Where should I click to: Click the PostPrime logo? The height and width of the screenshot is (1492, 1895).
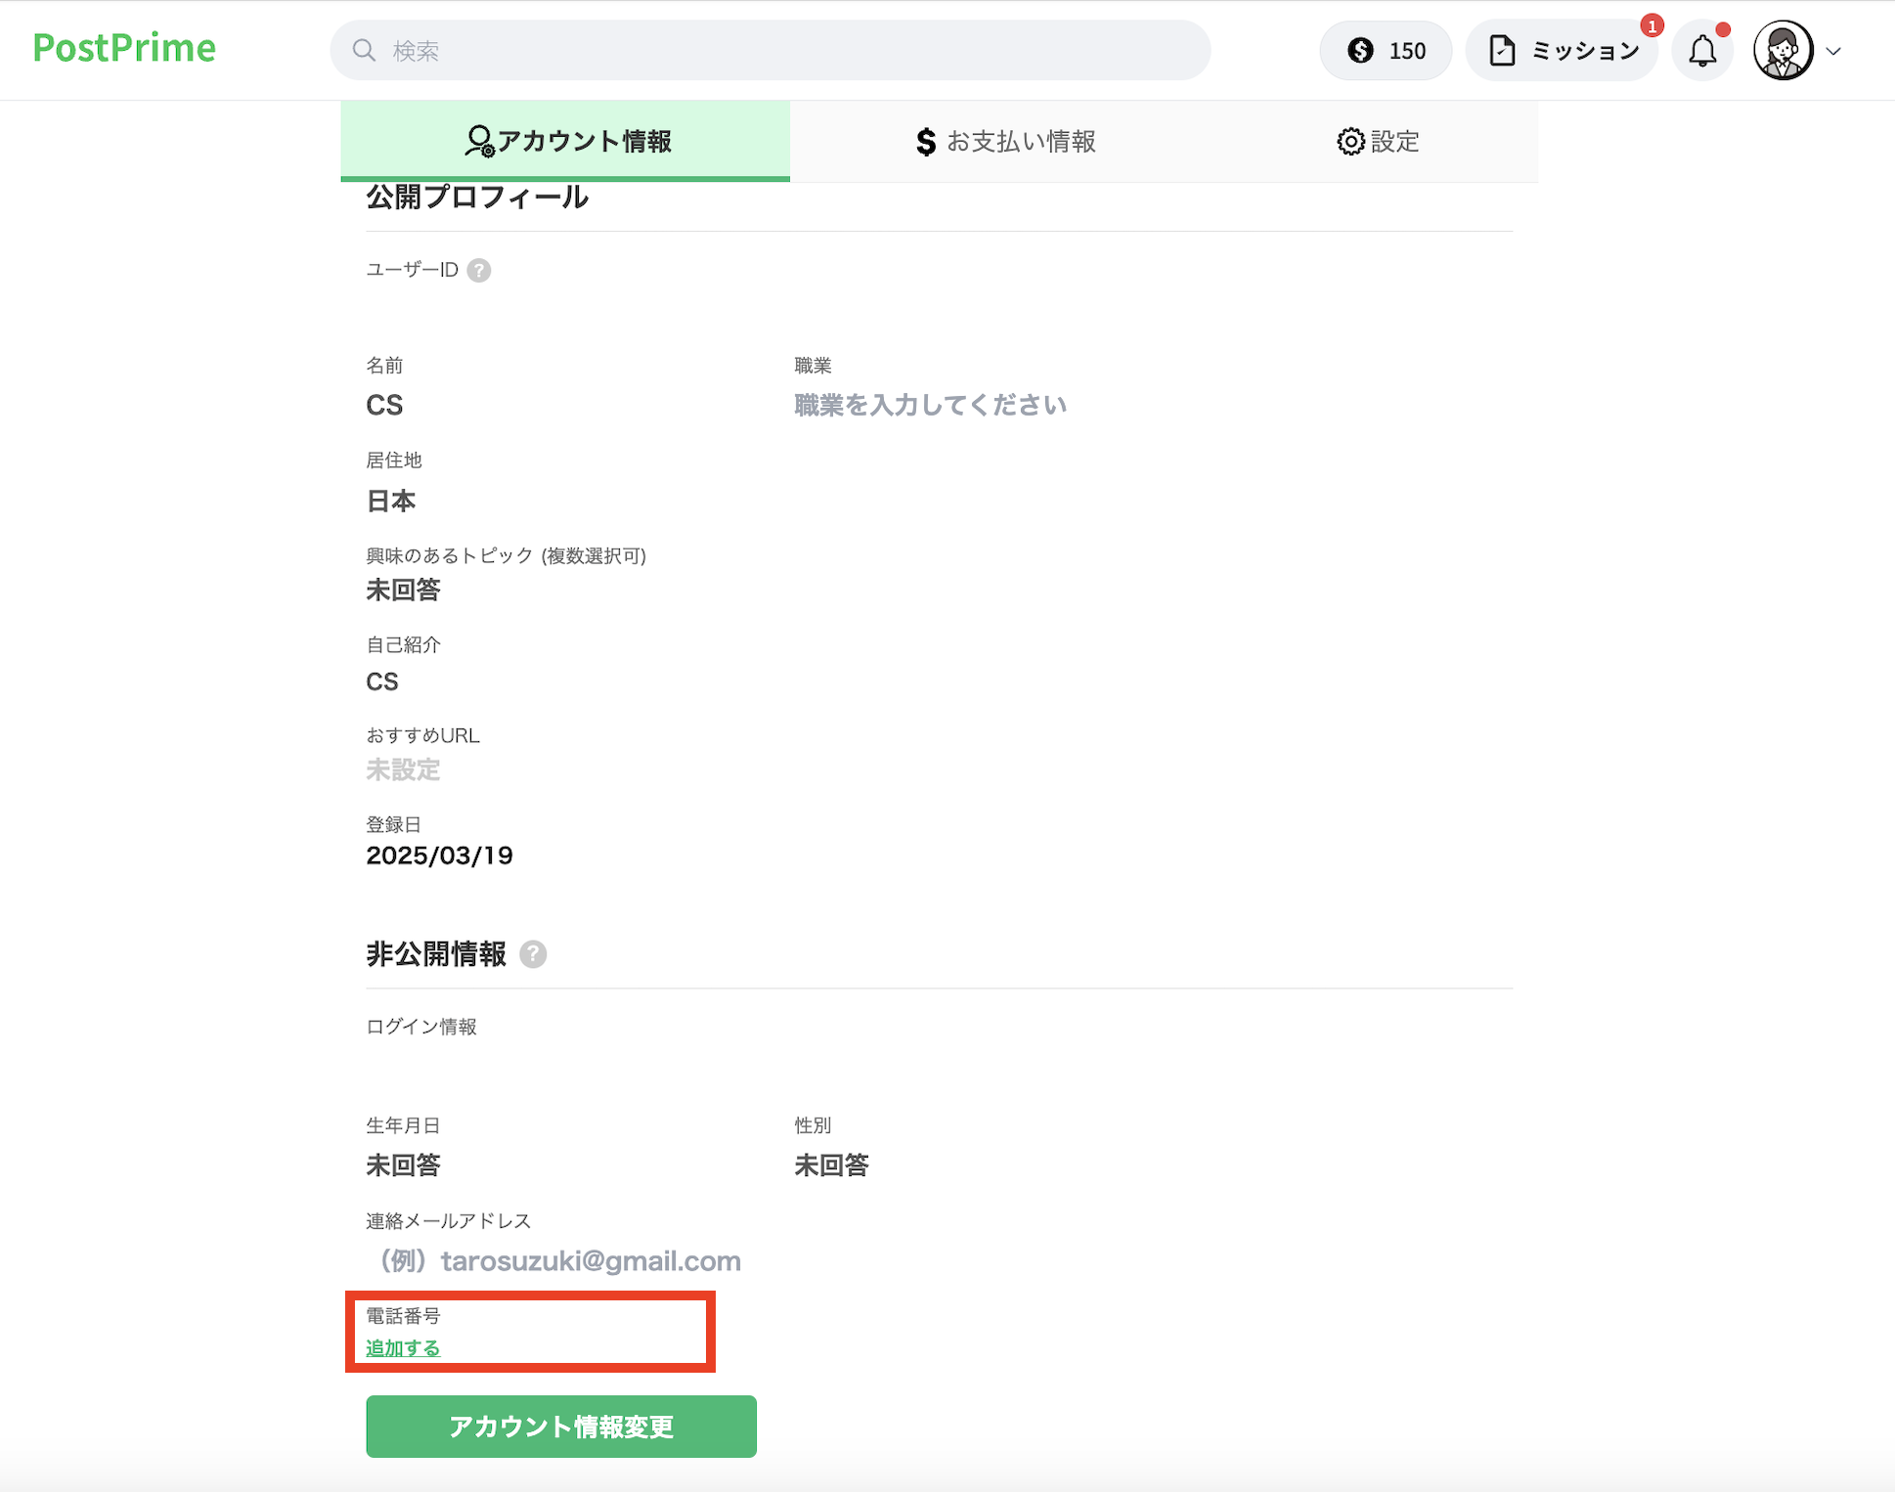[x=124, y=48]
